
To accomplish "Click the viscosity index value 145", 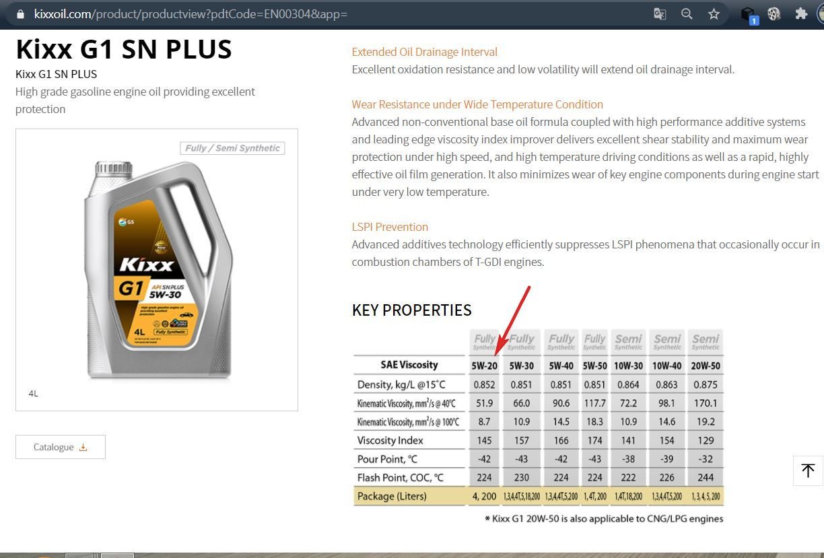I will tap(484, 440).
